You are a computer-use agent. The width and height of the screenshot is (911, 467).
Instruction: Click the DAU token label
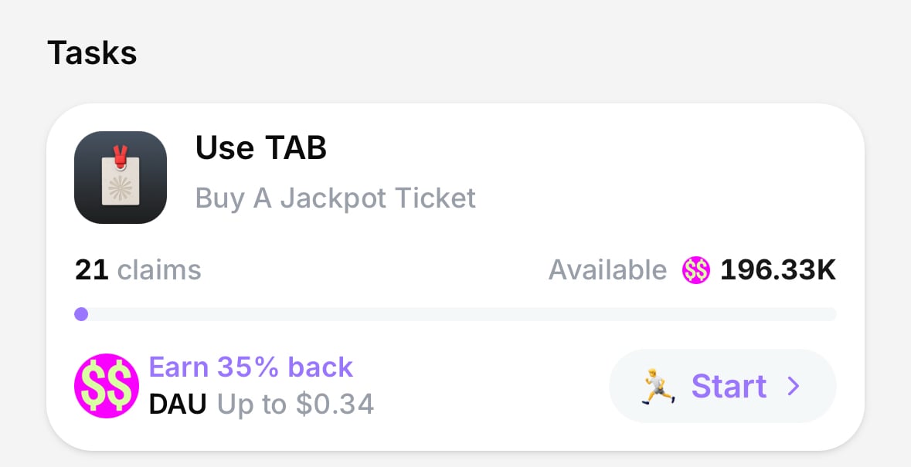tap(178, 404)
